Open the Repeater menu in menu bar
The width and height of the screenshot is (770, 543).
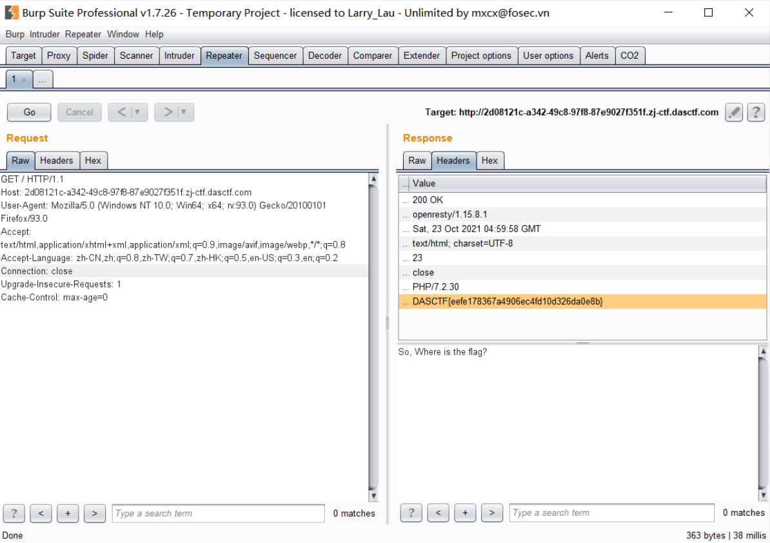(x=83, y=34)
